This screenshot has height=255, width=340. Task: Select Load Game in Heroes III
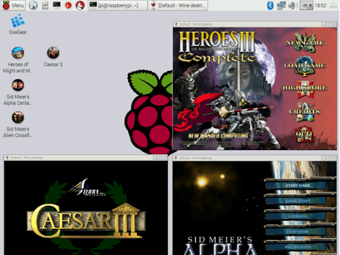(304, 65)
